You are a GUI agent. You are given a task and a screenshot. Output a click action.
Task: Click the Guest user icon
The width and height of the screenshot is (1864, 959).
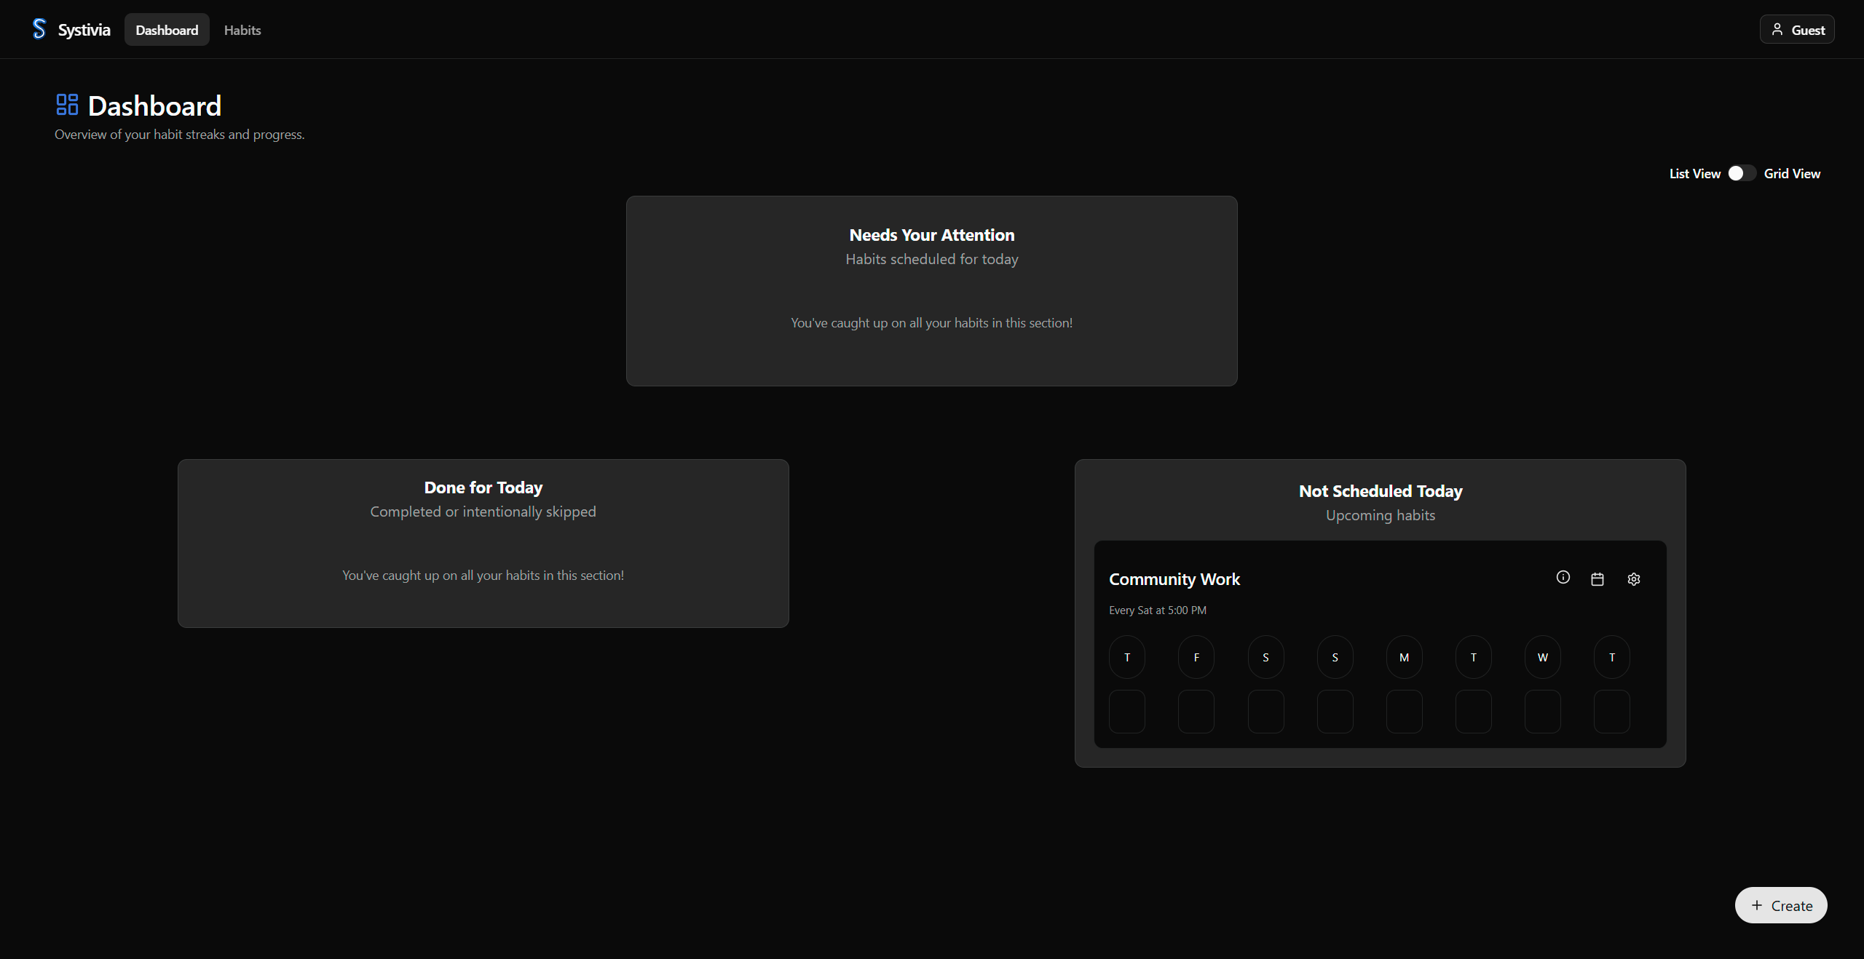click(1777, 29)
